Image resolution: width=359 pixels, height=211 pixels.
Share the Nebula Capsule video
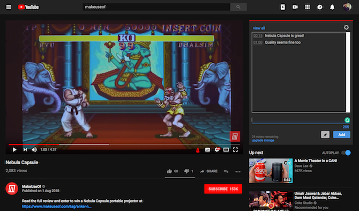(x=208, y=171)
